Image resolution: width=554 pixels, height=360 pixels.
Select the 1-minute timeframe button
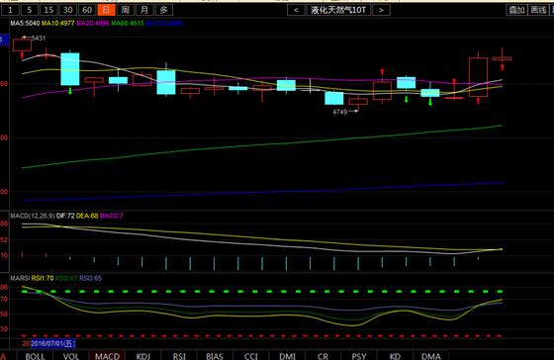pyautogui.click(x=10, y=10)
